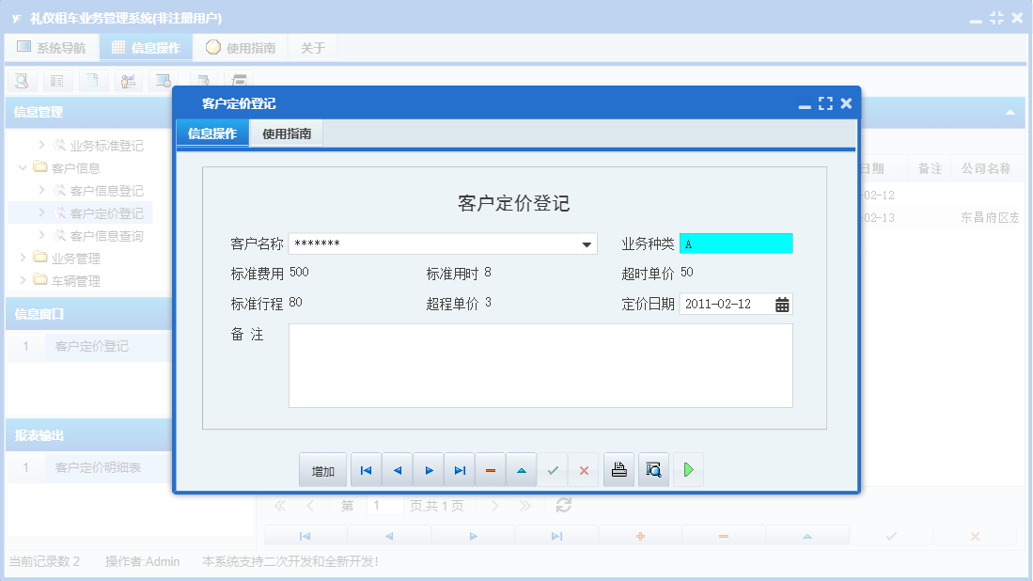Confirm the record with the green checkmark icon
The height and width of the screenshot is (581, 1033).
[553, 469]
